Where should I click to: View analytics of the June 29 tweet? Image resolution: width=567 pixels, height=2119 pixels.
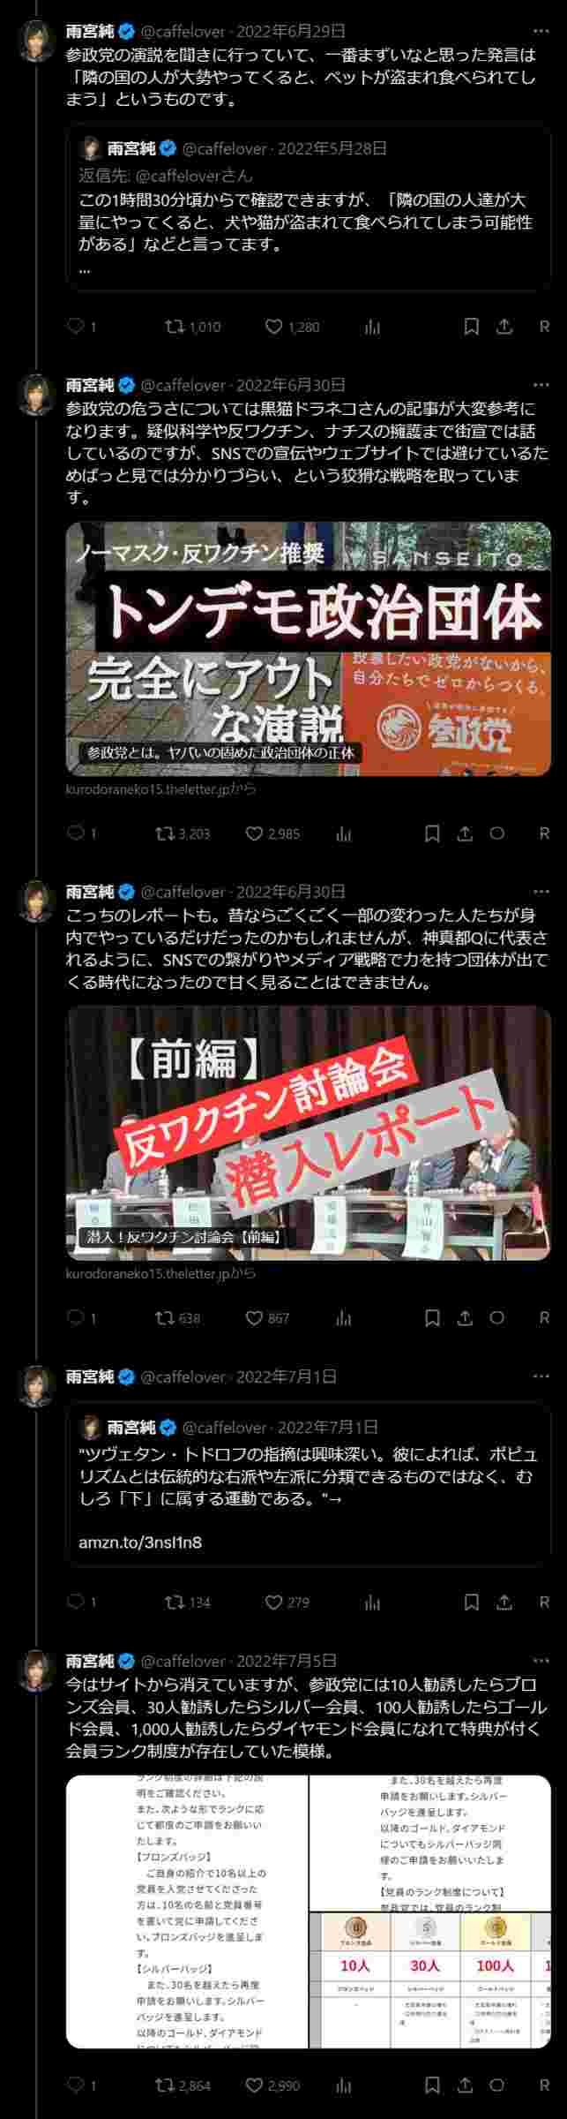(372, 327)
